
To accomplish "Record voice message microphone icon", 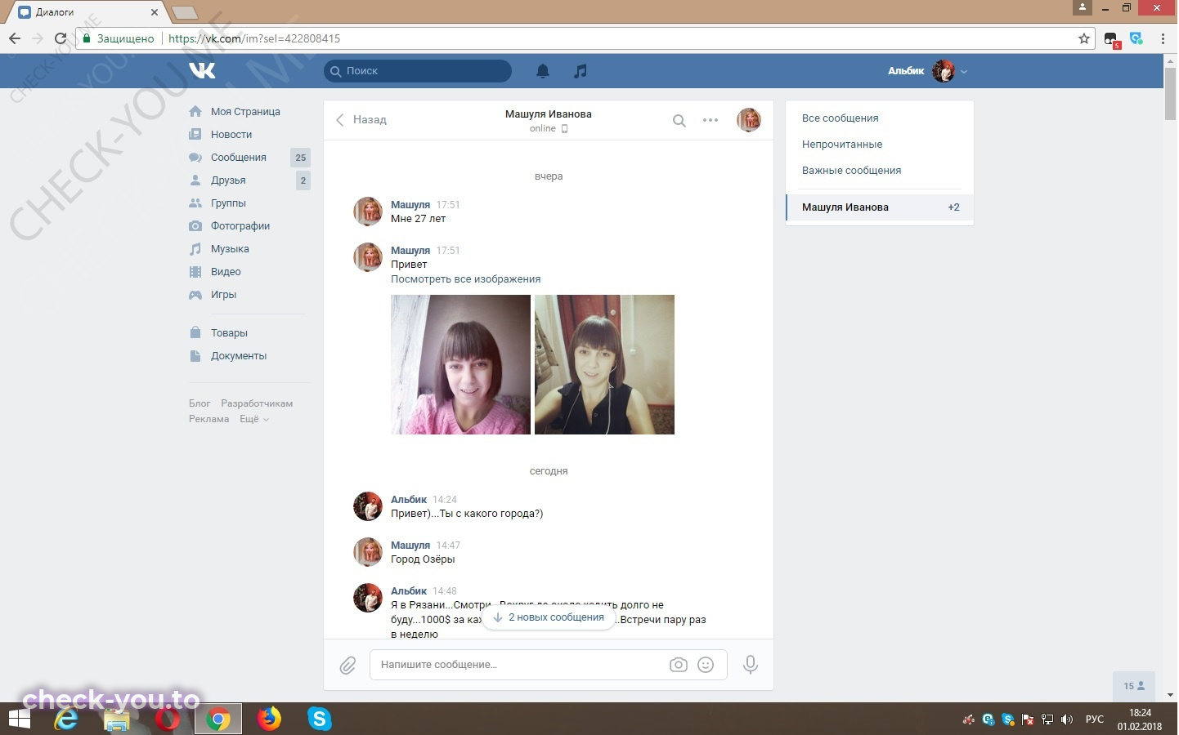I will tap(750, 665).
